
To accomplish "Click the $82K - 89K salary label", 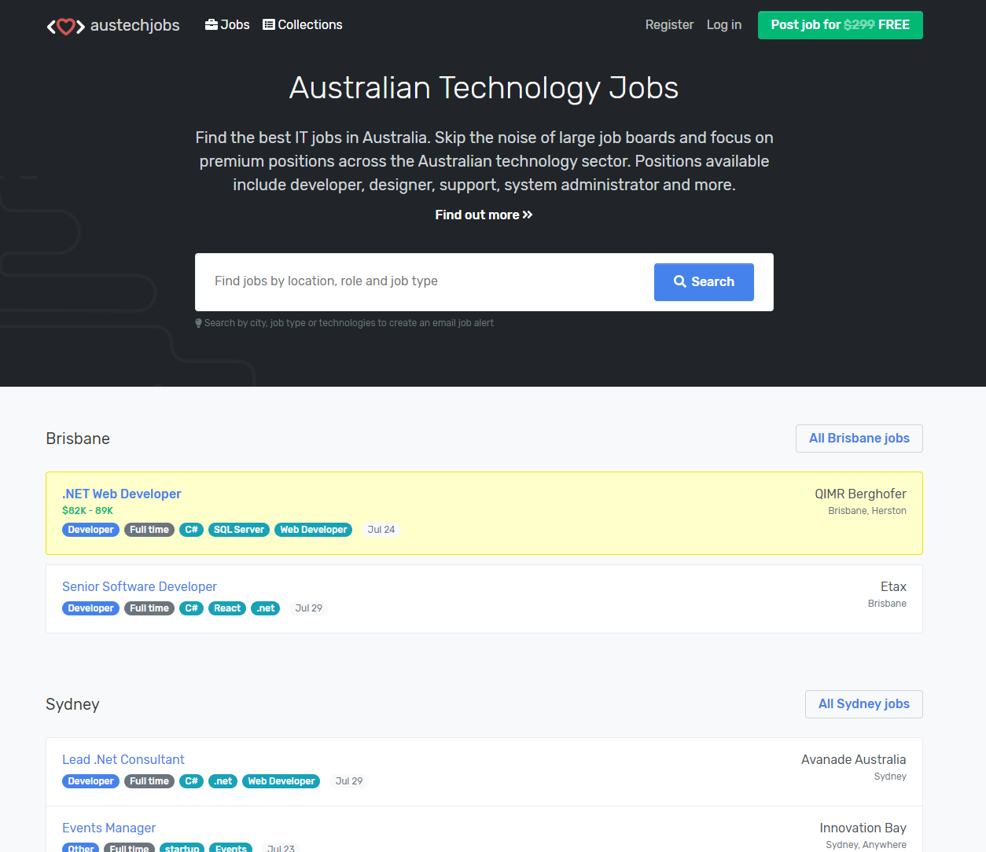I will coord(87,510).
